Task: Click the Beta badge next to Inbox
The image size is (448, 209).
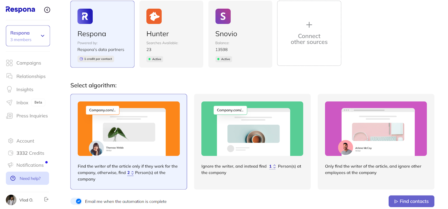Action: [x=38, y=103]
